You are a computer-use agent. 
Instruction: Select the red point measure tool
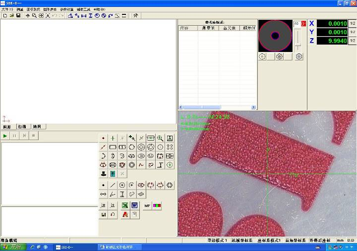pos(103,138)
